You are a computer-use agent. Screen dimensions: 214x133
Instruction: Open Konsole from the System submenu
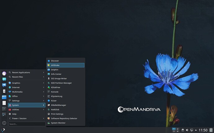66,92
